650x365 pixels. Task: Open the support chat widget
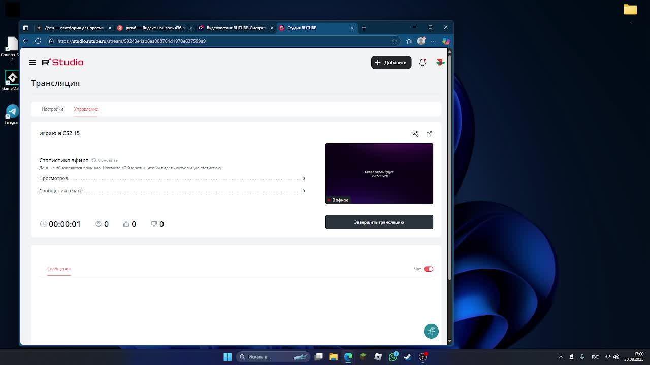click(x=431, y=331)
